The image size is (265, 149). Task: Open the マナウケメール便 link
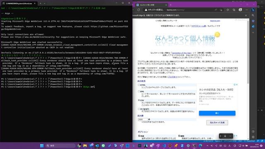pyautogui.click(x=199, y=26)
